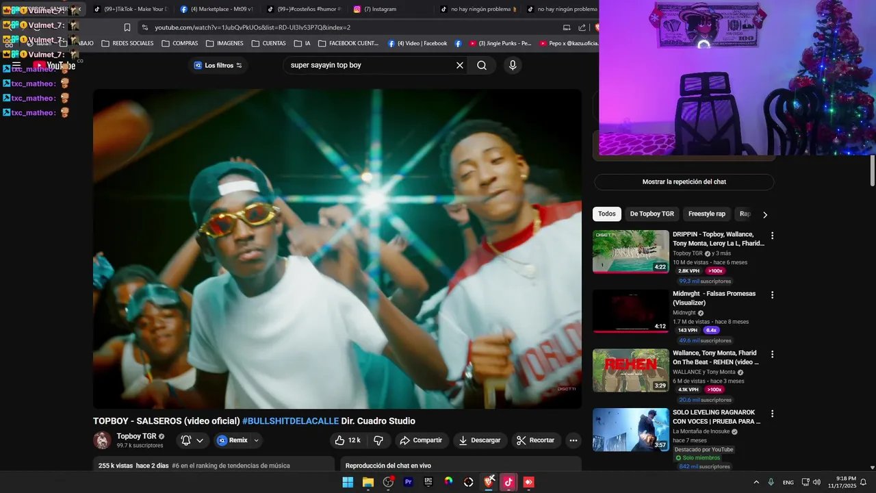Open the IA bookmark folder
The width and height of the screenshot is (876, 493).
click(302, 43)
